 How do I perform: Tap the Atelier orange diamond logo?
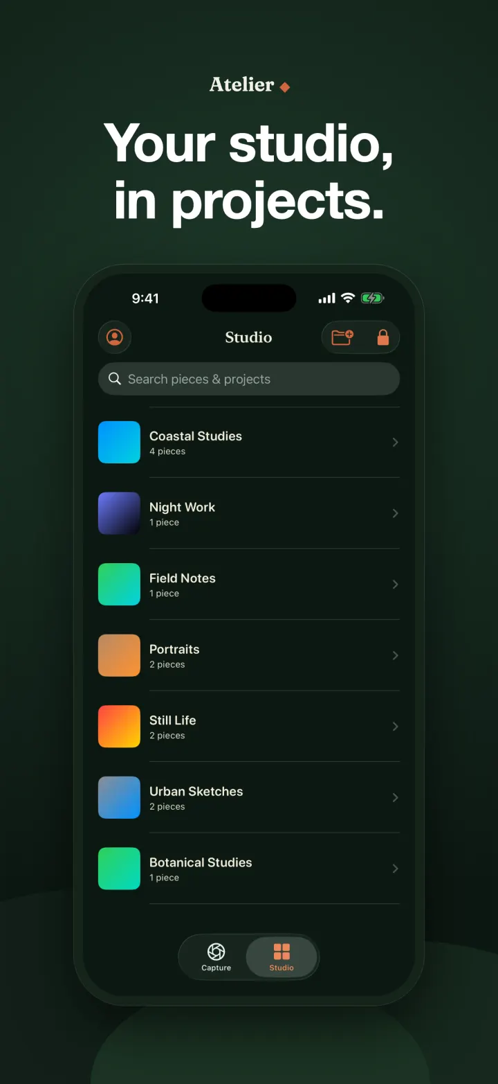coord(284,87)
